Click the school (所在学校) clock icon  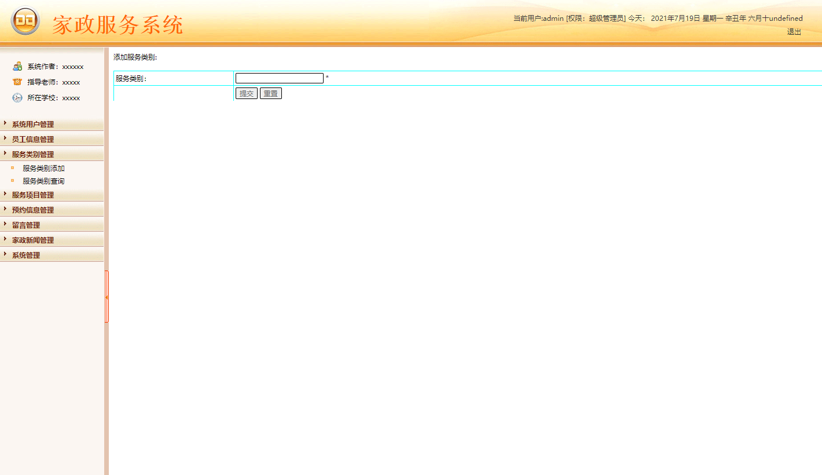17,97
